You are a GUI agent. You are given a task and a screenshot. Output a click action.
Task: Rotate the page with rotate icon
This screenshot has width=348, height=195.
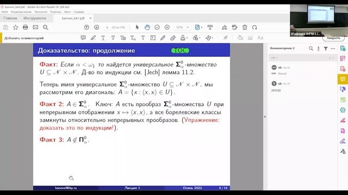pos(254,28)
